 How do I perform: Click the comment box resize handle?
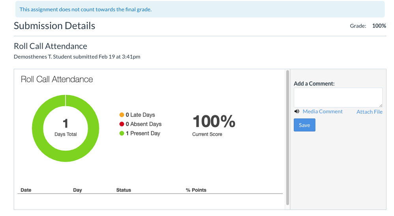pyautogui.click(x=380, y=105)
